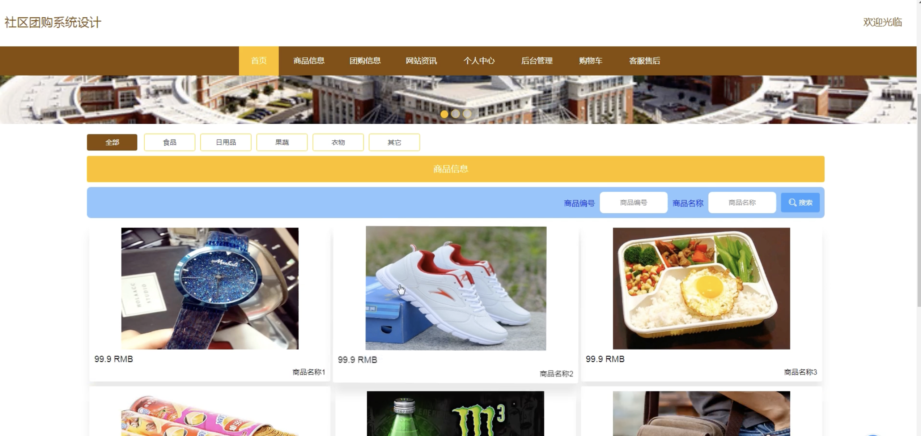Select the first carousel indicator dot
Viewport: 921px width, 436px height.
[444, 114]
